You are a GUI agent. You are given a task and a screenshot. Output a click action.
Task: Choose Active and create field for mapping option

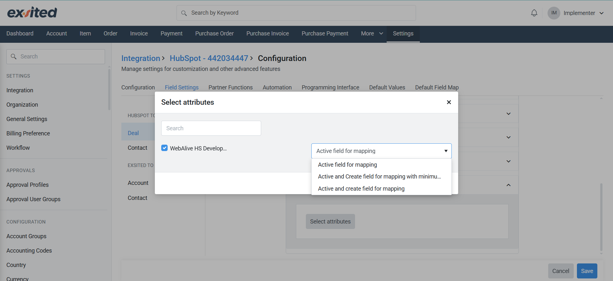(381, 189)
